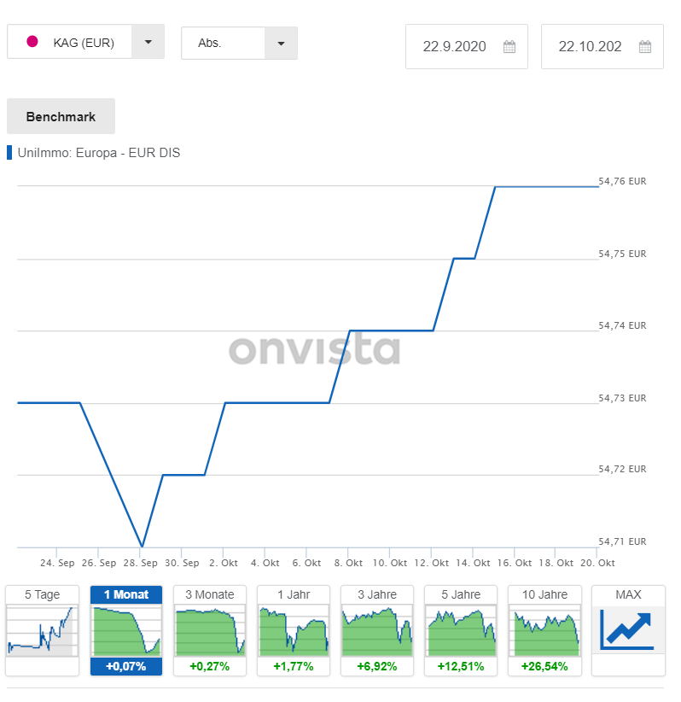This screenshot has width=681, height=702.
Task: Open the MAX period trend chart icon
Action: coord(627,629)
